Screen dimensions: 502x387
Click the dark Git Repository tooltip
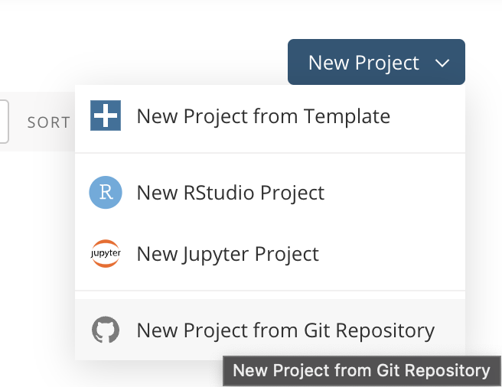pyautogui.click(x=361, y=371)
